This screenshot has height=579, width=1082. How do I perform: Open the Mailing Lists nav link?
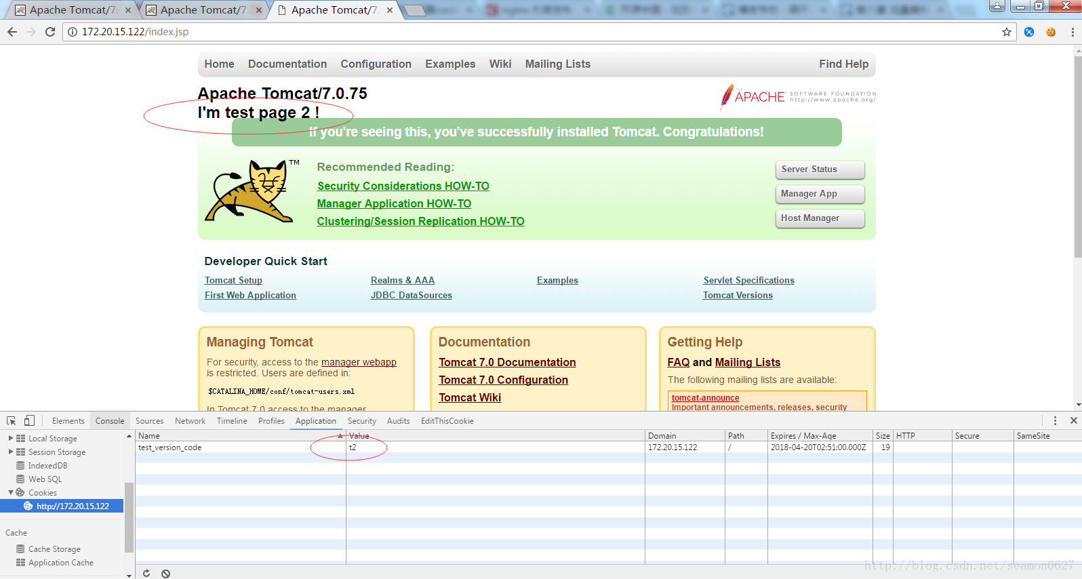(558, 64)
